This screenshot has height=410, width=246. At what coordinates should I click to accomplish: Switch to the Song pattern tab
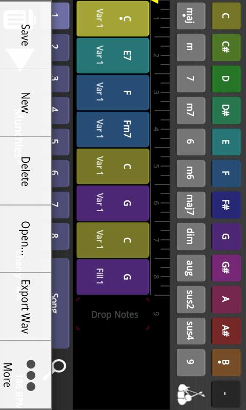click(x=60, y=303)
